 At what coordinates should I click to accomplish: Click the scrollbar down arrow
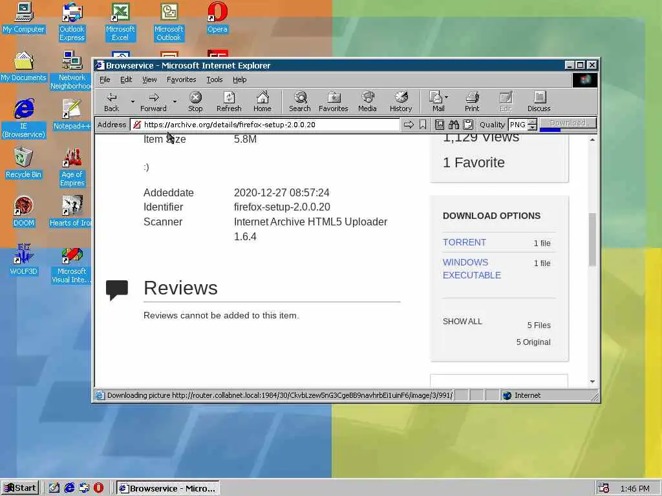(x=592, y=381)
